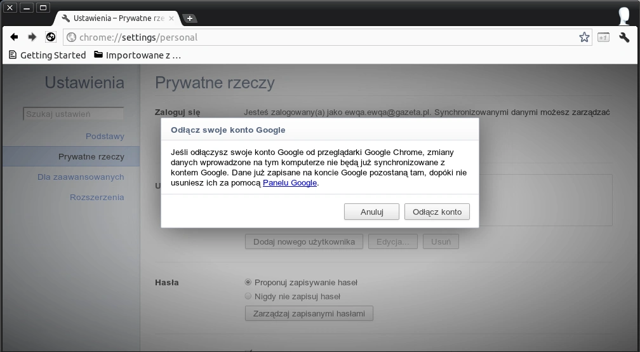This screenshot has height=352, width=640.
Task: Click Zarządzaj zapisanymi hasłami button
Action: [309, 314]
